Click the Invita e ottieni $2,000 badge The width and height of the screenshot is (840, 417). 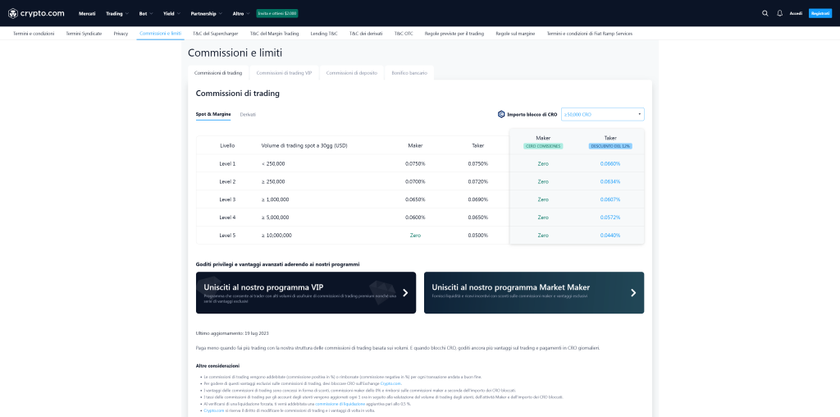pyautogui.click(x=277, y=13)
